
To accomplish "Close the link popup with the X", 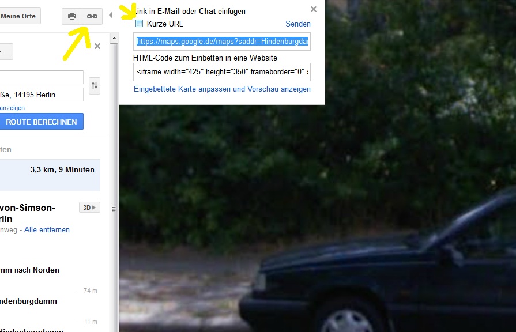I will [x=314, y=9].
